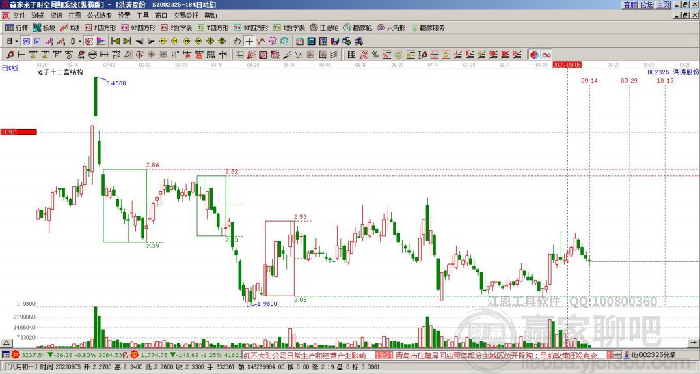
Task: Click the 收002325分笔 status entry
Action: click(x=654, y=356)
